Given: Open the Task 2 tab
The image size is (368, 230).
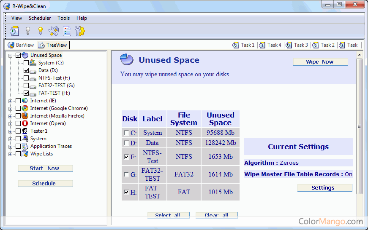Looking at the screenshot, I should point(323,45).
